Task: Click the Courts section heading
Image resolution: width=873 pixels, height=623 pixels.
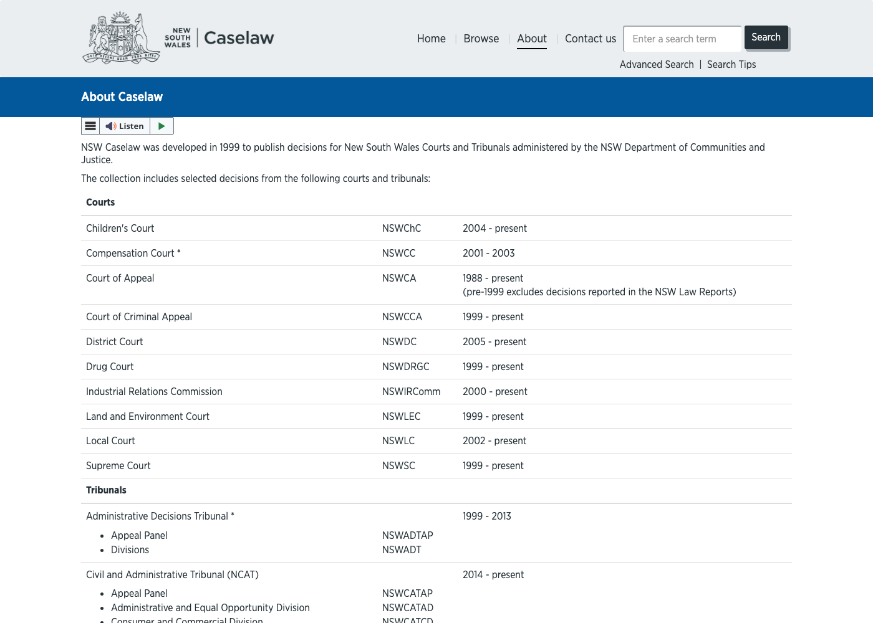Action: click(100, 202)
